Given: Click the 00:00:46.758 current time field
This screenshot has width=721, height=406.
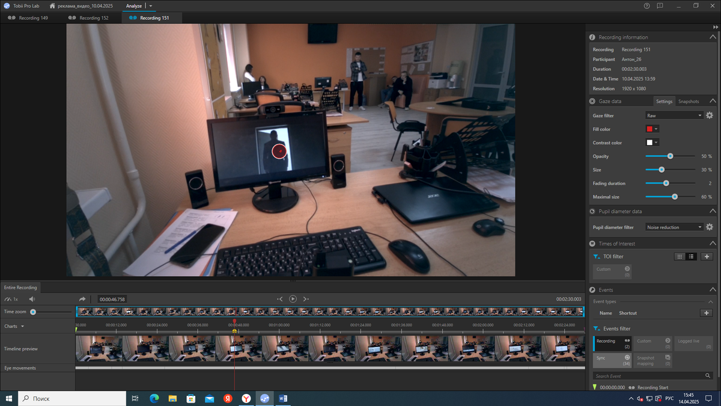Looking at the screenshot, I should click(x=112, y=299).
